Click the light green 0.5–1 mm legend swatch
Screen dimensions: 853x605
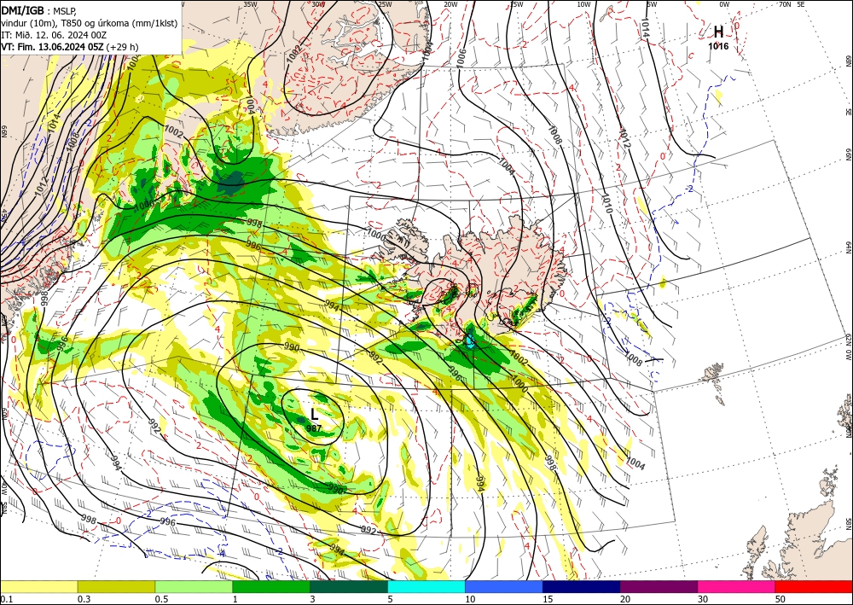(x=194, y=586)
